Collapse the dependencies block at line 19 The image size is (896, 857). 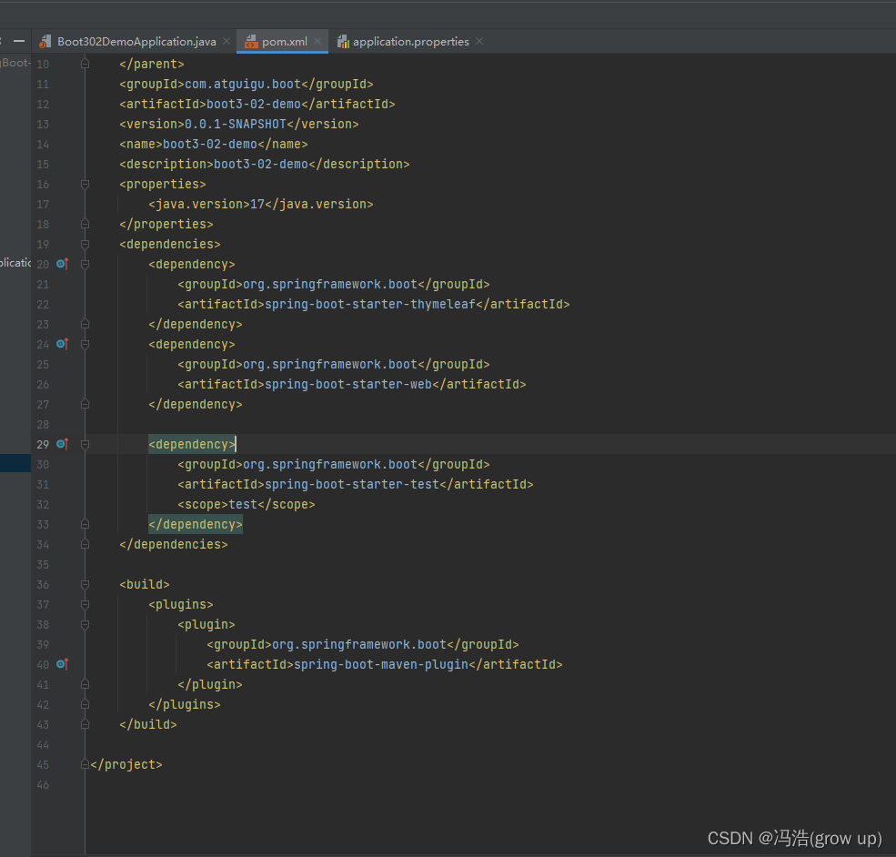point(85,244)
